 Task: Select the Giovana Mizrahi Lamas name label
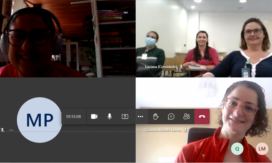tap(163, 130)
